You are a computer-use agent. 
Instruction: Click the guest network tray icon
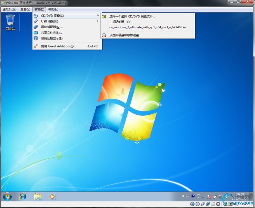tap(221, 197)
